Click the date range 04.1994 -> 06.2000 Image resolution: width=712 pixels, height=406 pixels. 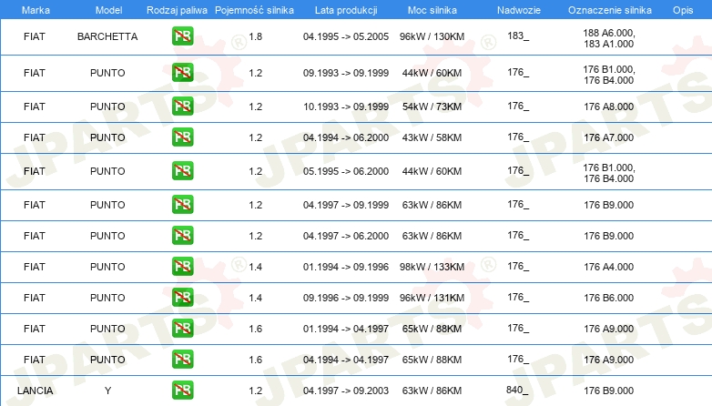(x=346, y=137)
